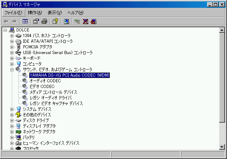
Task: Click the キーボード keyboard icon
Action: [18, 58]
